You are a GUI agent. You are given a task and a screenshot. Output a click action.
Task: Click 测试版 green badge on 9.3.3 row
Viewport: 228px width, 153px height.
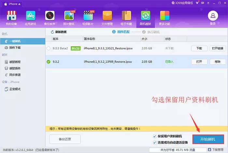[76, 49]
